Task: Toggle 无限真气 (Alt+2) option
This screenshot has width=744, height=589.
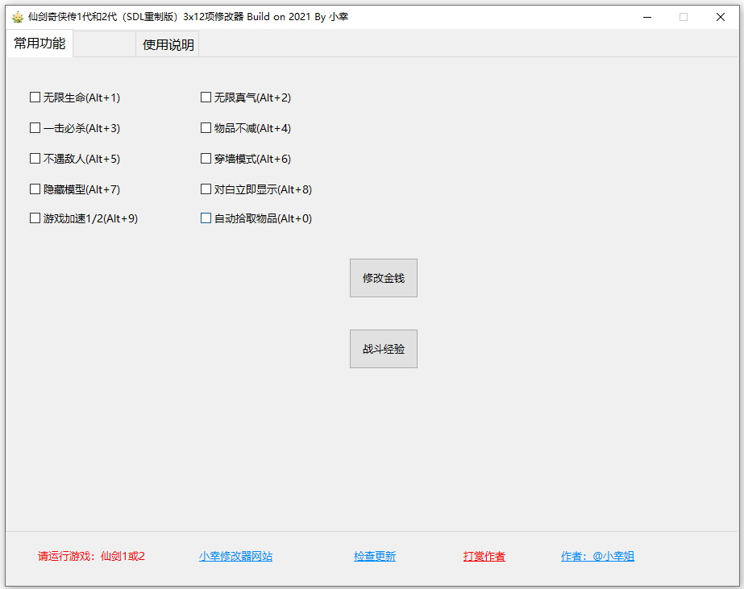Action: coord(206,97)
